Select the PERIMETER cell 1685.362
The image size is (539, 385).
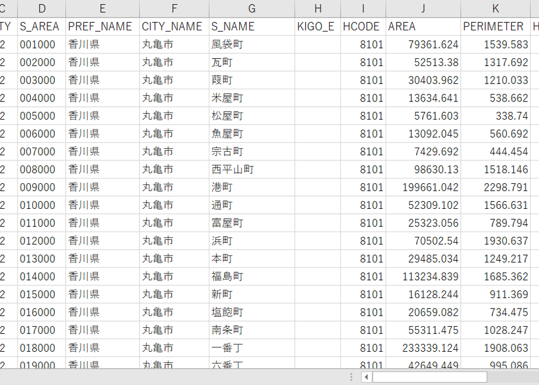pyautogui.click(x=495, y=276)
